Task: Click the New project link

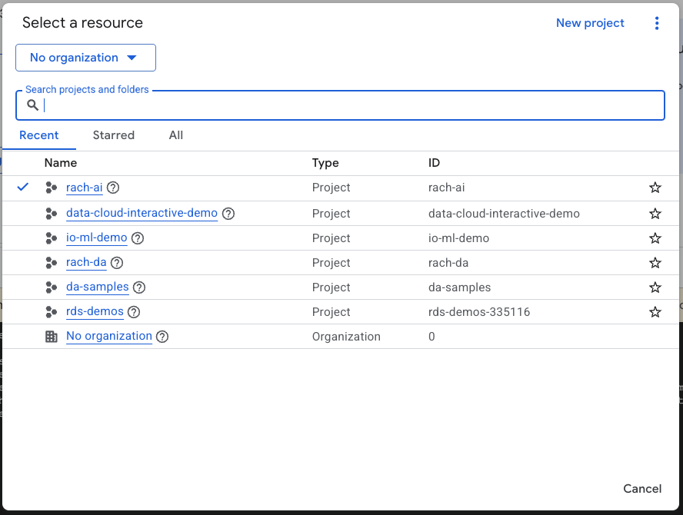Action: (590, 23)
